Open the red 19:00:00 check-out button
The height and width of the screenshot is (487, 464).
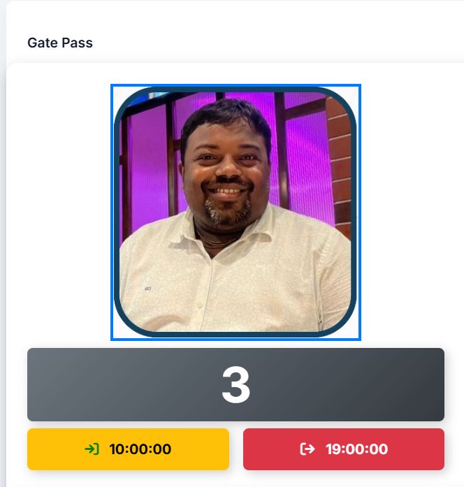pyautogui.click(x=344, y=449)
